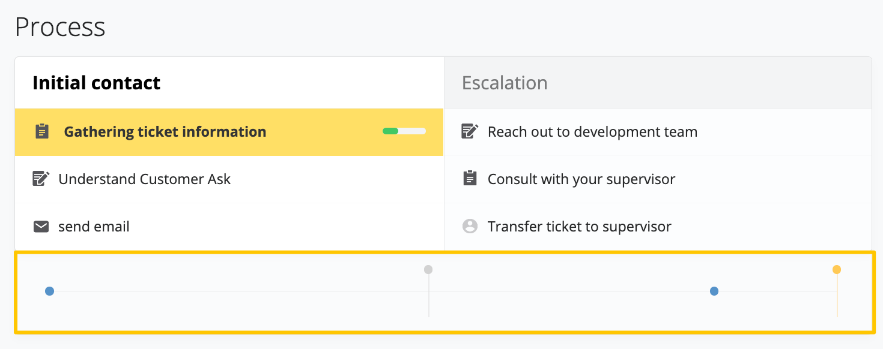Screen dimensions: 883x349
Task: Click the Process section heading
Action: click(60, 27)
